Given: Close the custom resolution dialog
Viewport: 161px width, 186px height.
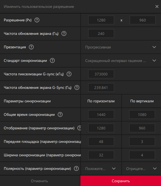Looking at the screenshot, I should 157,6.
